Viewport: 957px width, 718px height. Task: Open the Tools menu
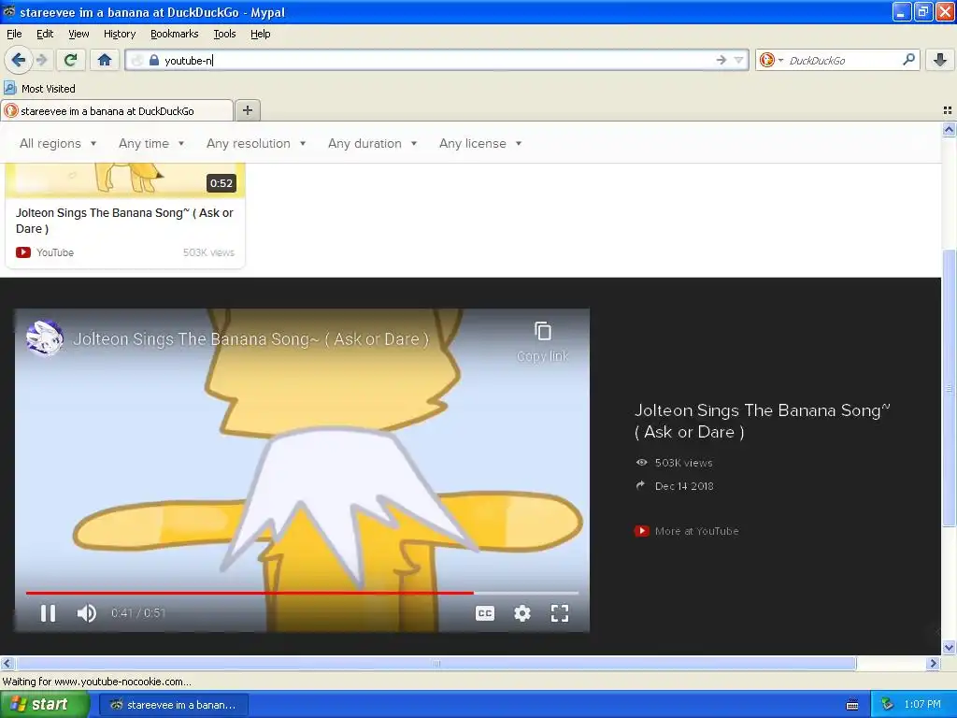click(224, 34)
